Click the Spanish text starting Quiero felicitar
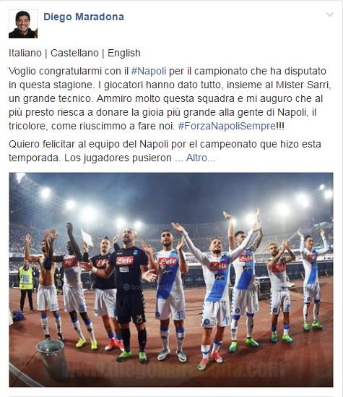Viewport: 343px width, 397px height. 165,151
